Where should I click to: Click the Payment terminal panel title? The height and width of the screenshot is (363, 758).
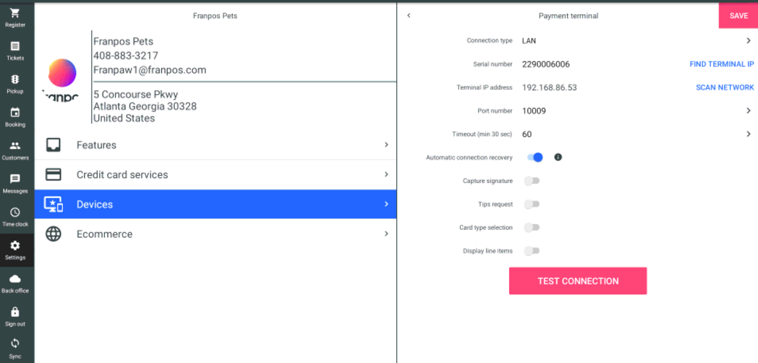pyautogui.click(x=568, y=16)
